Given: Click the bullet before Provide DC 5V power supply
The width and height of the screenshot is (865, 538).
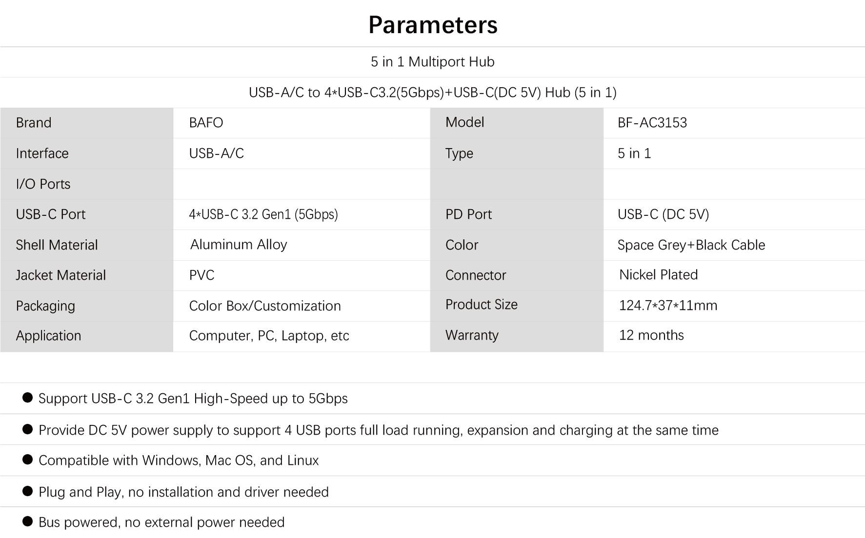Looking at the screenshot, I should tap(28, 429).
